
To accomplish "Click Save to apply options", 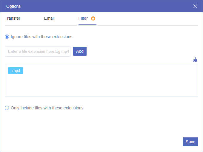I will [x=190, y=142].
